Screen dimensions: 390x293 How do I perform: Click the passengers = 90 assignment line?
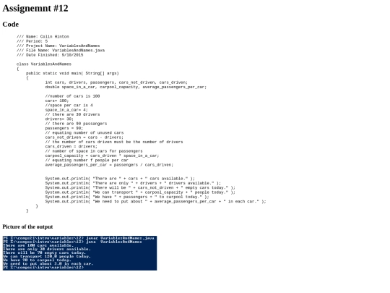point(64,128)
